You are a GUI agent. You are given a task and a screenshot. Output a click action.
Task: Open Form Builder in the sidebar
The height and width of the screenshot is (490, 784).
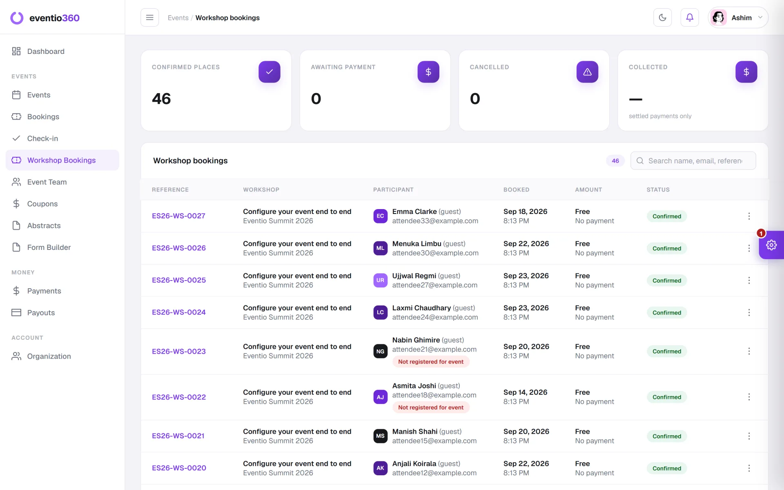coord(62,247)
